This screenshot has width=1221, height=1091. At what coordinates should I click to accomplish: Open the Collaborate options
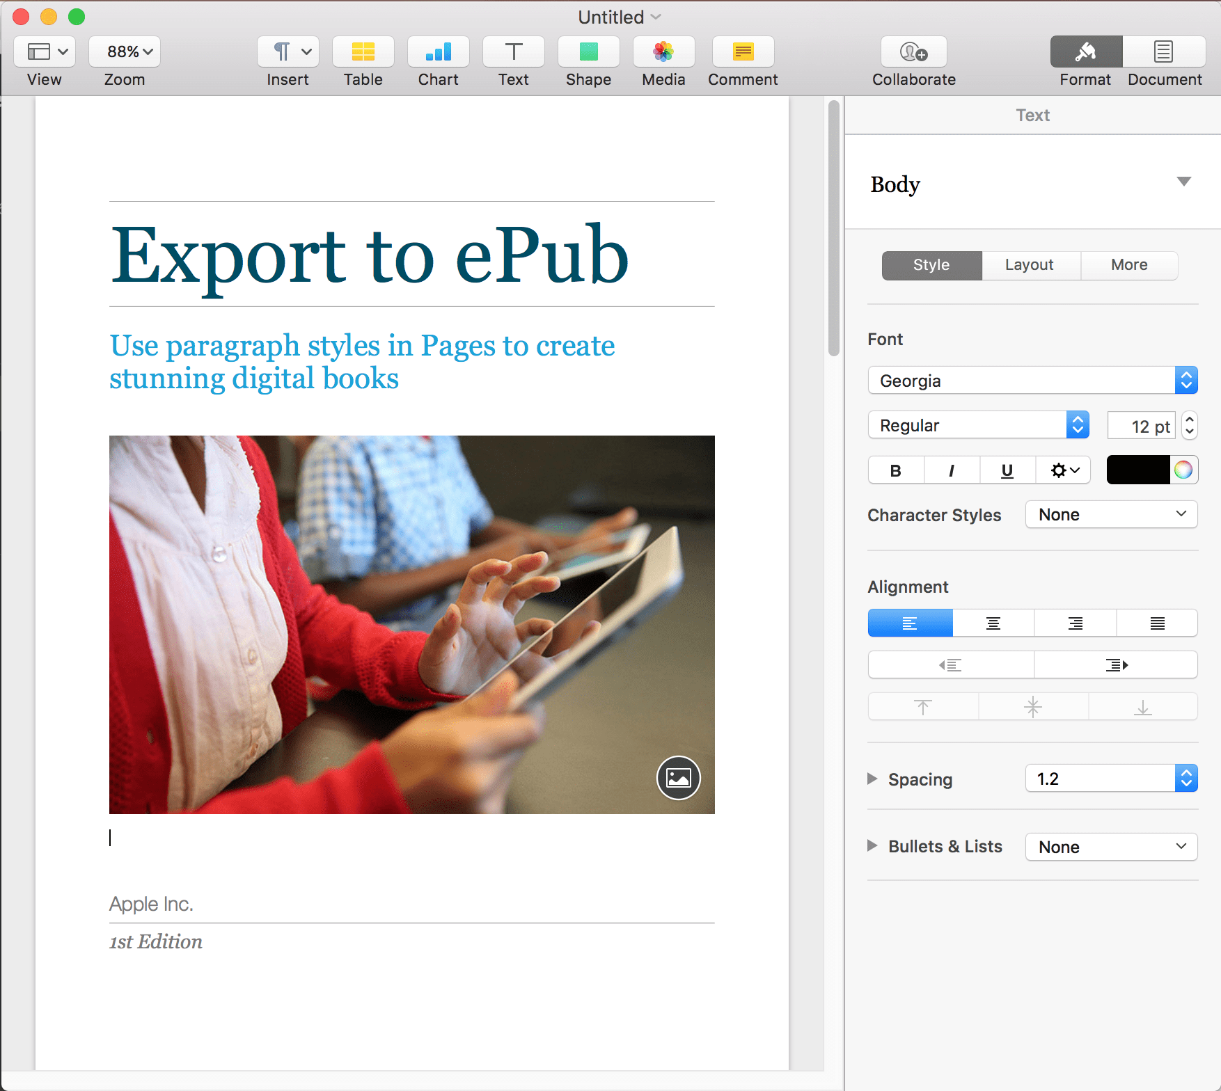point(913,51)
